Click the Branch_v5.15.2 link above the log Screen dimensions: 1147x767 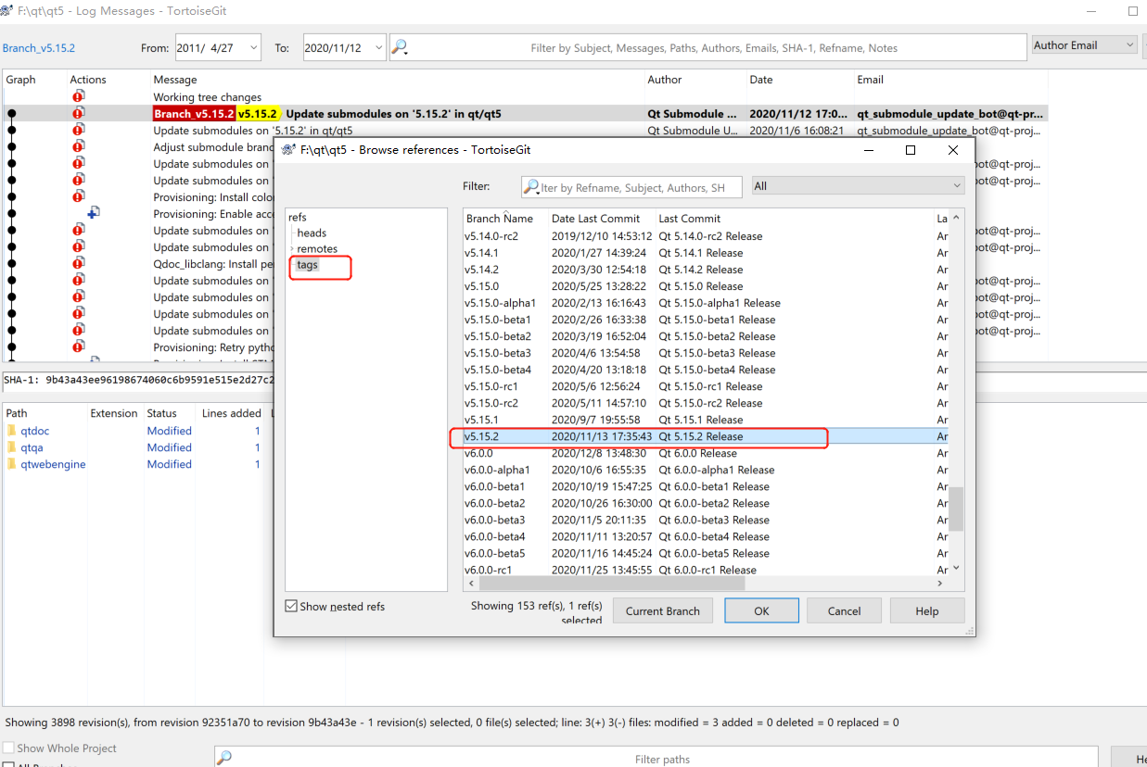click(x=38, y=48)
